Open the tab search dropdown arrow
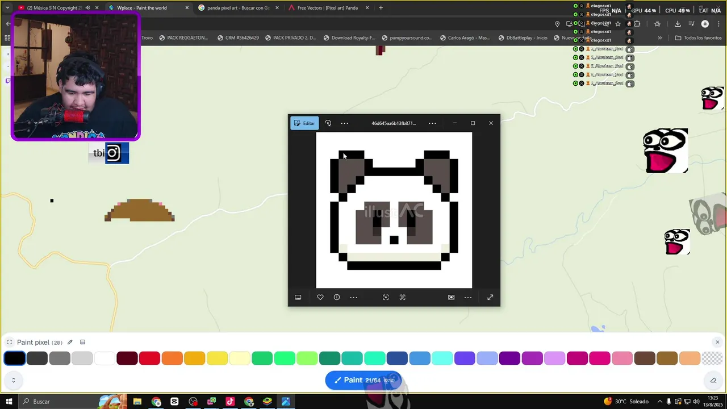This screenshot has height=409, width=727. tap(7, 8)
